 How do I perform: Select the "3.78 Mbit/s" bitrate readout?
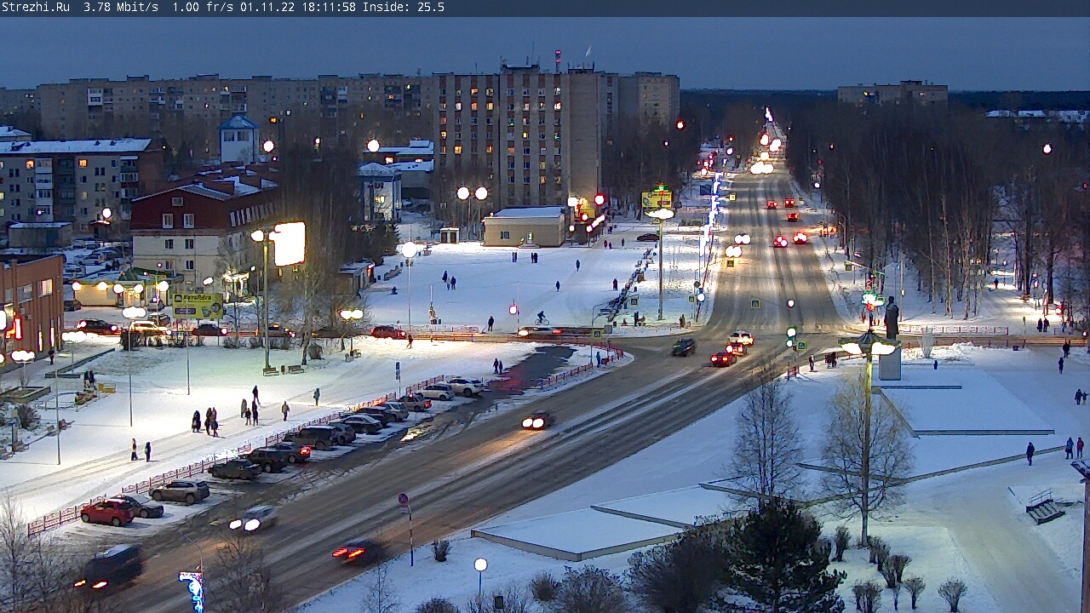click(121, 7)
